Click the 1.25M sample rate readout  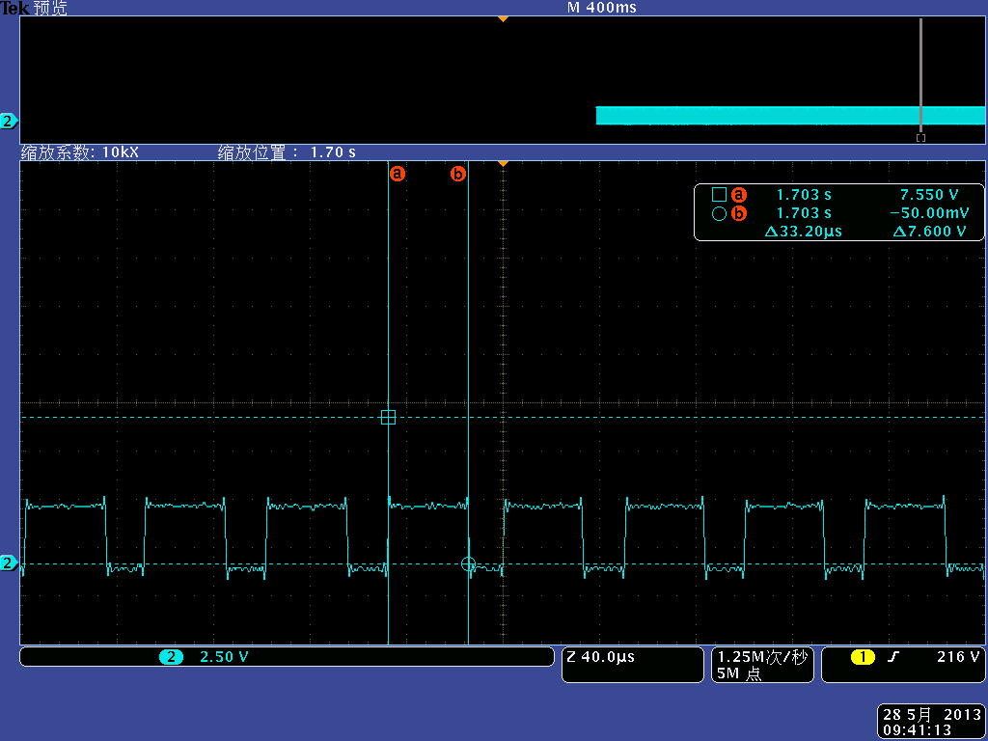[x=762, y=657]
